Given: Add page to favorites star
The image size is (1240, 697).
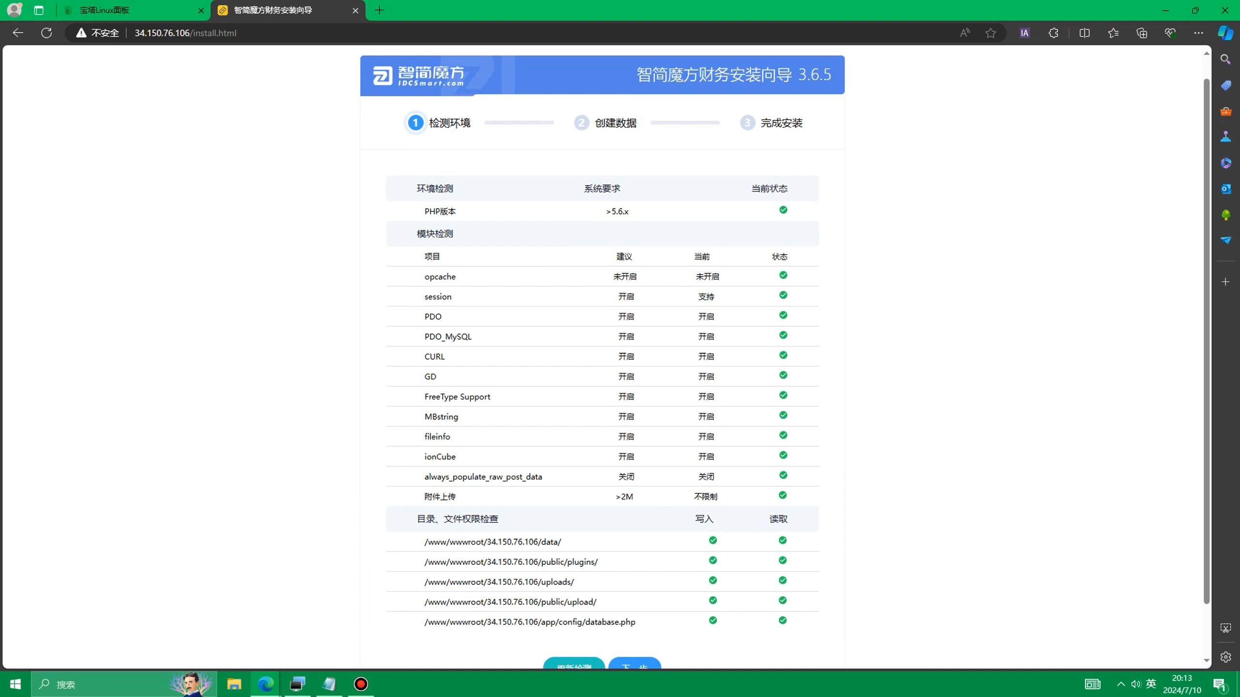Looking at the screenshot, I should [x=991, y=33].
